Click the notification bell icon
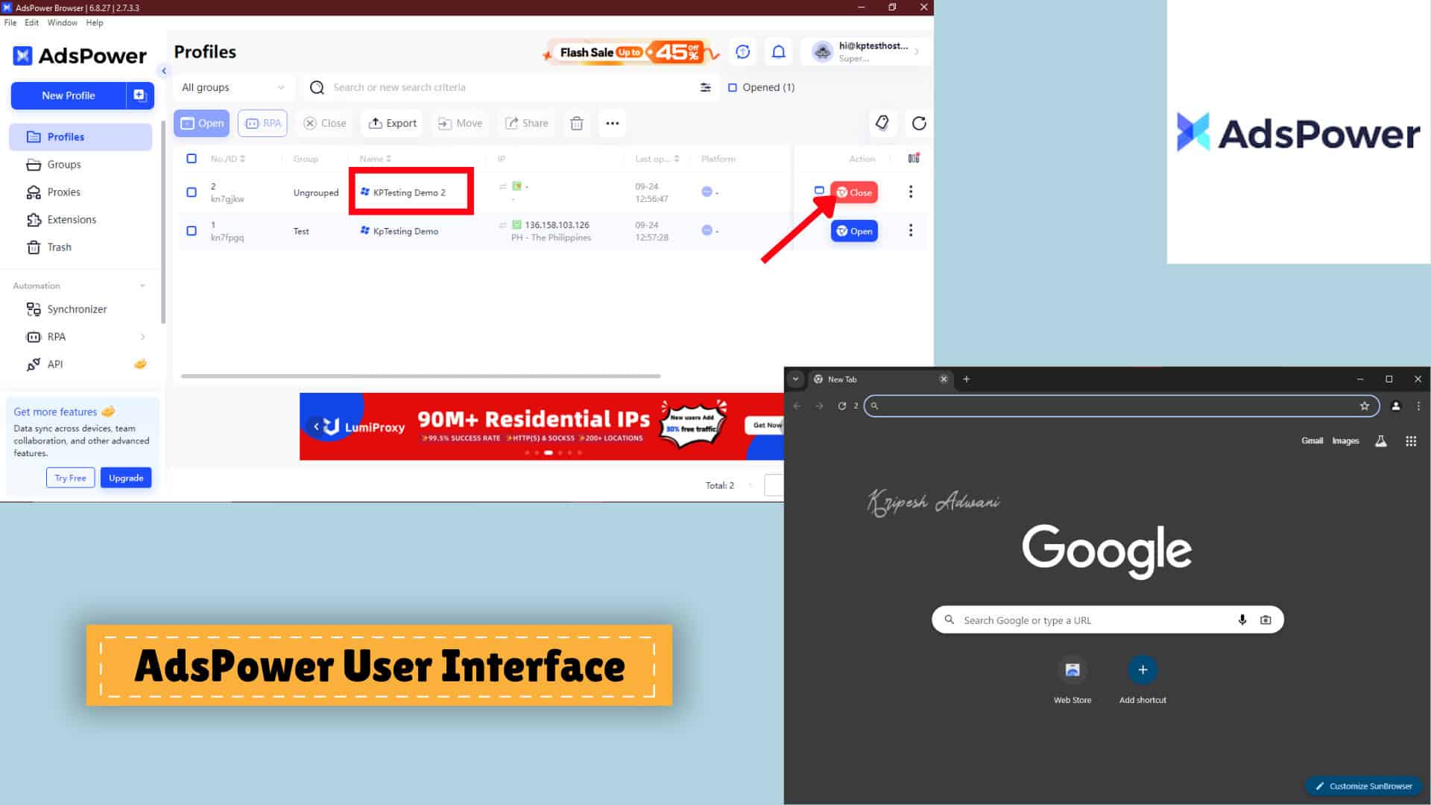 point(778,51)
